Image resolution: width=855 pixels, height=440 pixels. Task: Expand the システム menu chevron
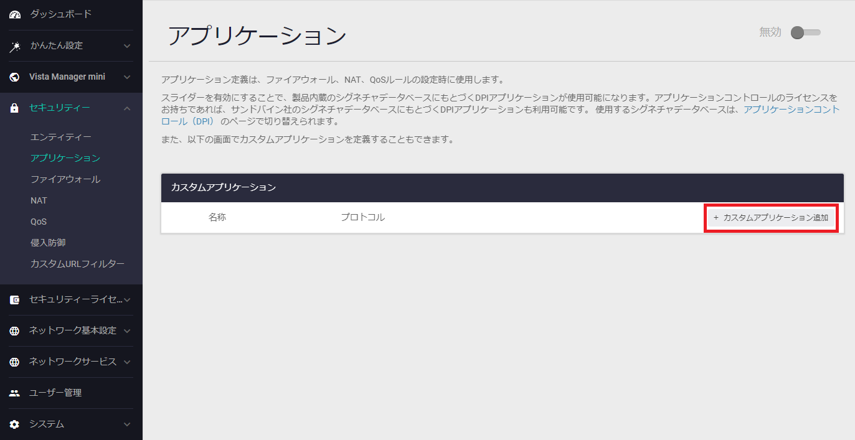coord(127,424)
